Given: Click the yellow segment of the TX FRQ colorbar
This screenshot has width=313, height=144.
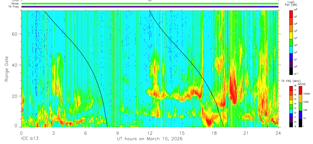Looking at the screenshot, I should (291, 102).
